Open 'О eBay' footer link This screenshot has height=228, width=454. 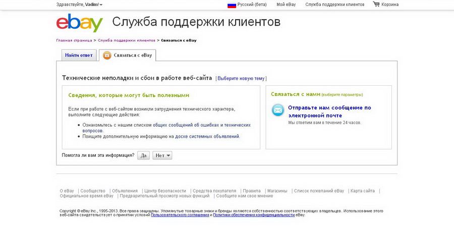pos(67,191)
